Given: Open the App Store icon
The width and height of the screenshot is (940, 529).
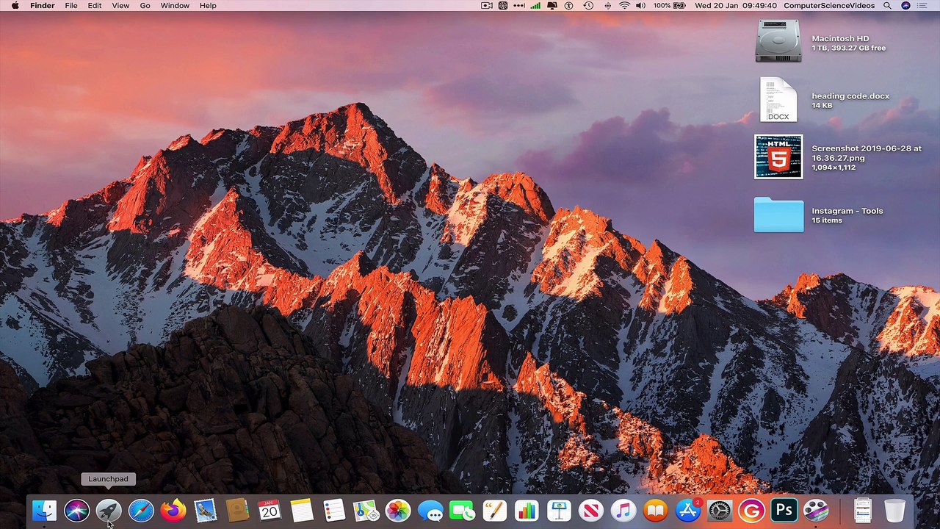Looking at the screenshot, I should (687, 510).
